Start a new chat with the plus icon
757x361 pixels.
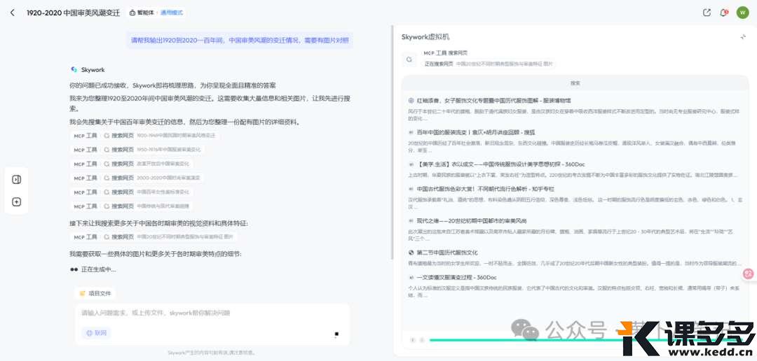[x=16, y=202]
